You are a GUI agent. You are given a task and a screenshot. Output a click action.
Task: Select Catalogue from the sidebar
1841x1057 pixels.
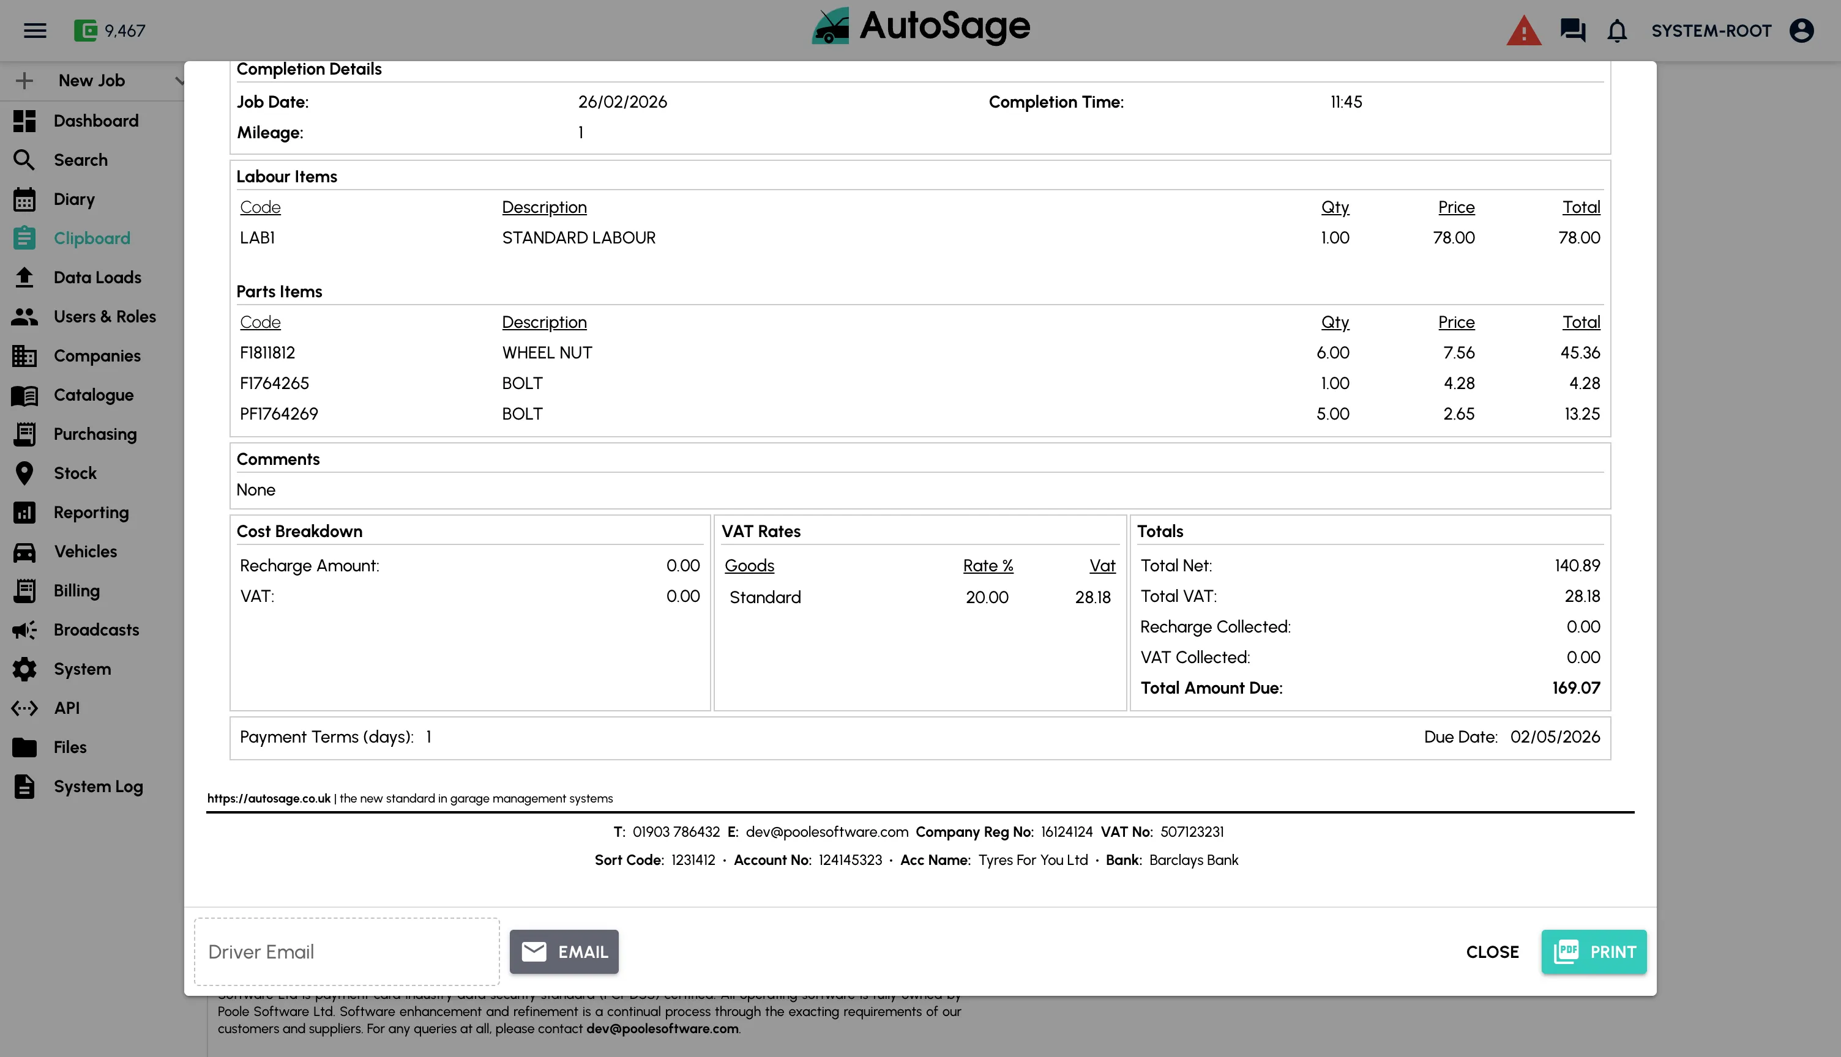click(x=94, y=395)
